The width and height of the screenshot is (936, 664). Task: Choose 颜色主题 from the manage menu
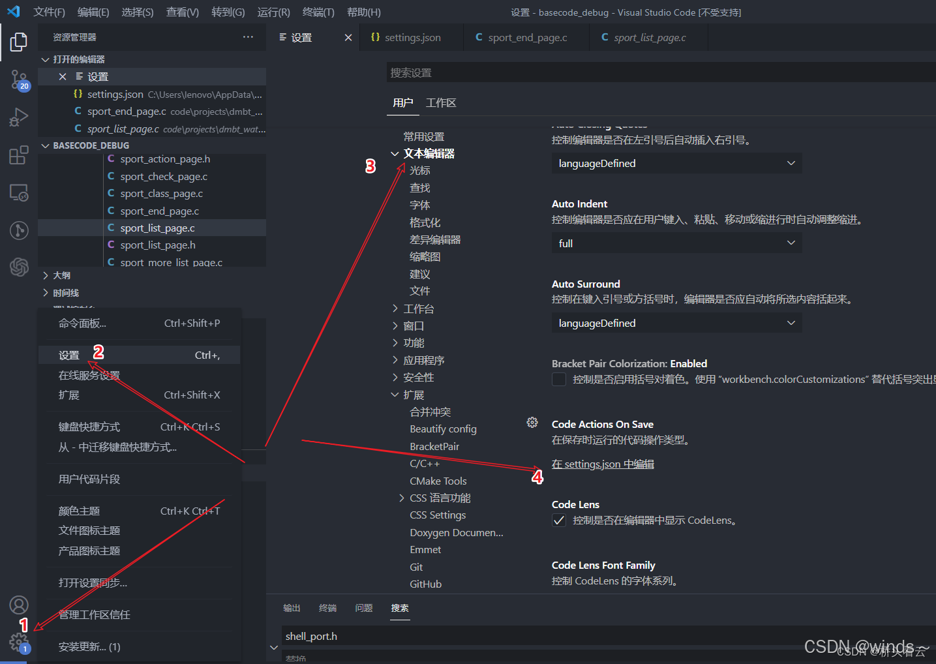(x=140, y=511)
